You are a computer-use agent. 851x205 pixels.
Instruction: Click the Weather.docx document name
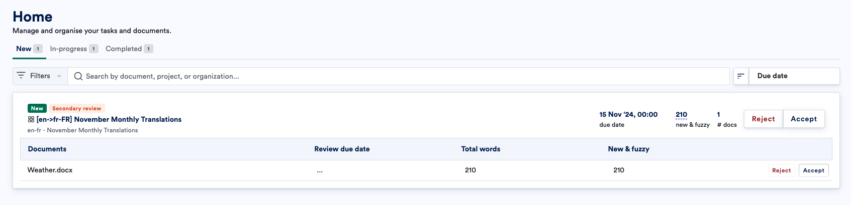[x=50, y=170]
